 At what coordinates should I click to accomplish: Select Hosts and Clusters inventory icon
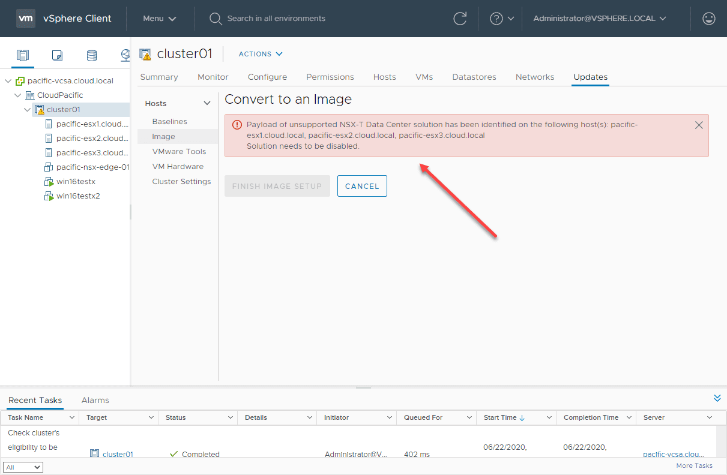coord(23,56)
